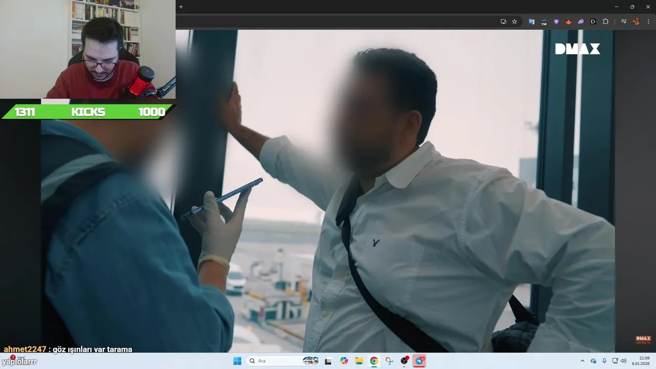This screenshot has height=369, width=656.
Task: Switch to Google Chrome on the taskbar
Action: 374,361
